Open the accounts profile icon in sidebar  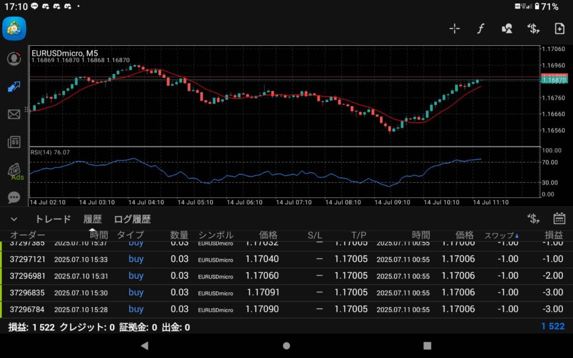coord(14,58)
